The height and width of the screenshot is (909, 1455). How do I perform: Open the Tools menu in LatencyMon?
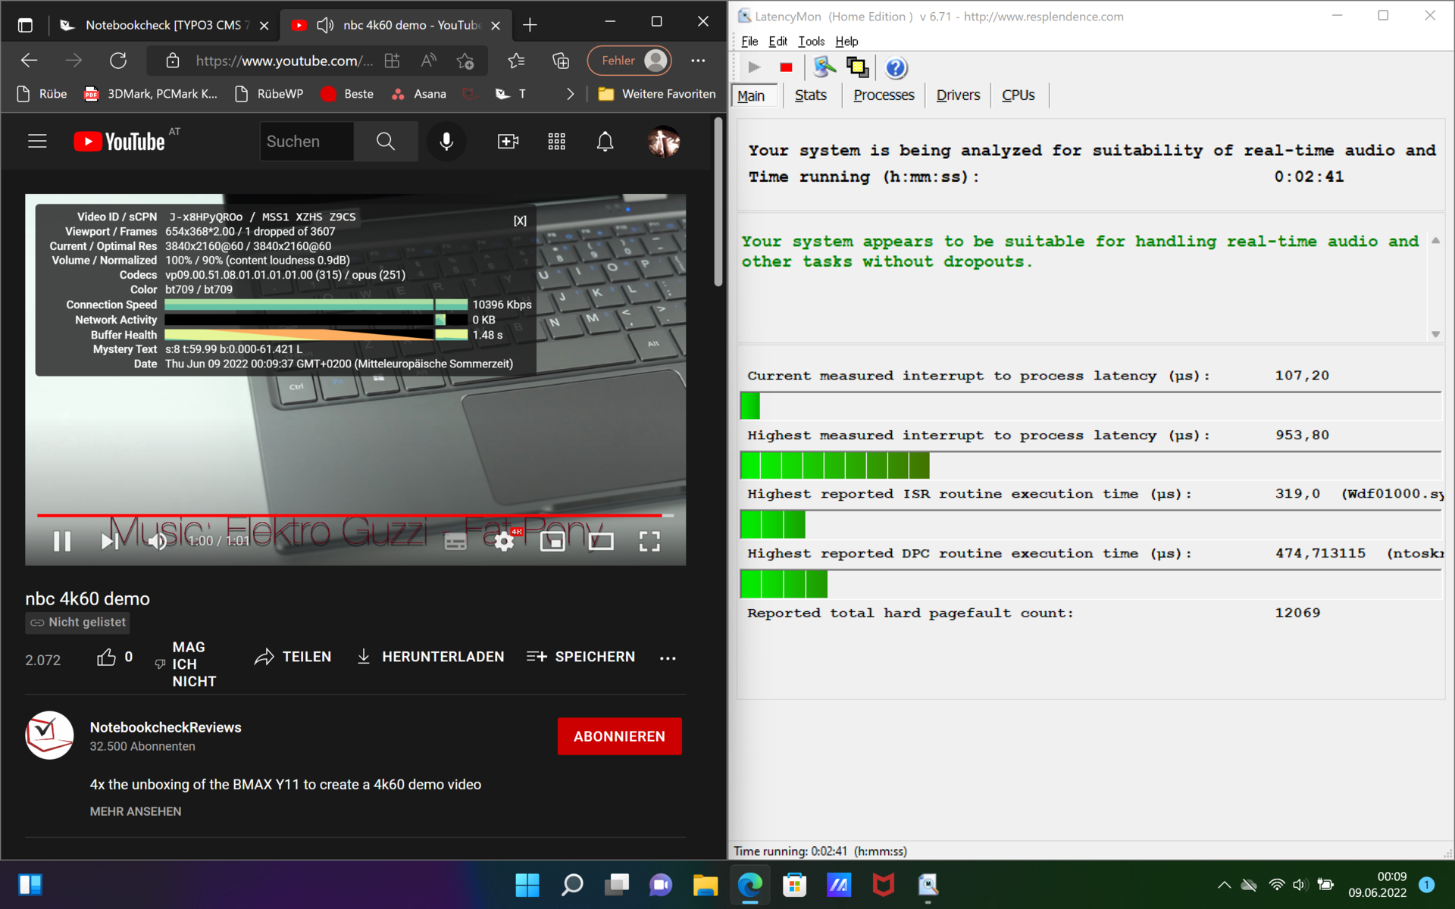(811, 42)
